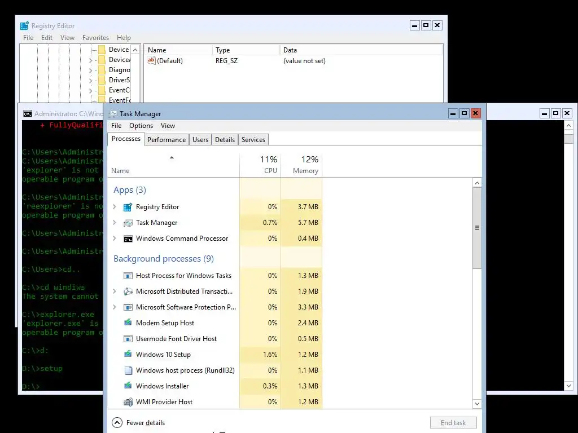Click WMI Provider Host icon
This screenshot has height=433, width=578.
pyautogui.click(x=128, y=401)
